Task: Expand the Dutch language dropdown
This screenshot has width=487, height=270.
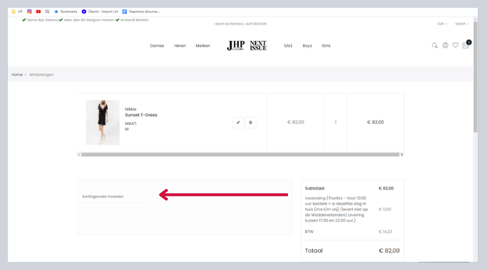Action: point(462,24)
